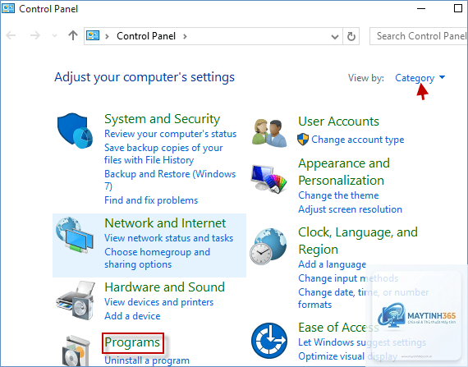Click the Network and Internet globe icon
This screenshot has height=367, width=468.
75,235
